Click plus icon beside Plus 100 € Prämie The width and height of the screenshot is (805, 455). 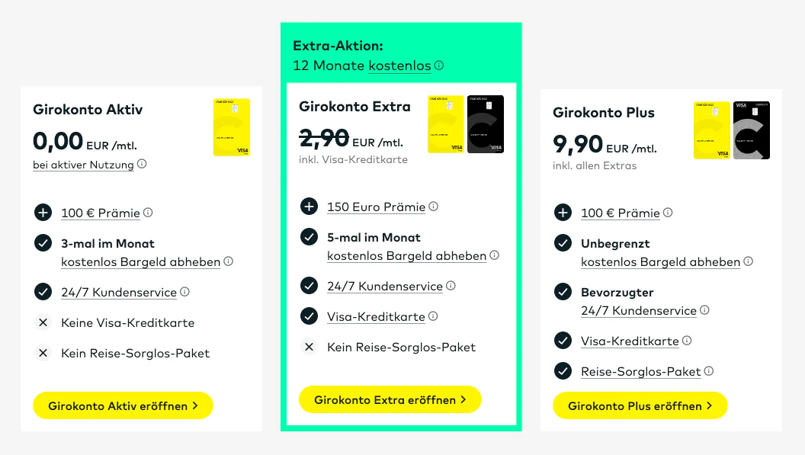[563, 213]
